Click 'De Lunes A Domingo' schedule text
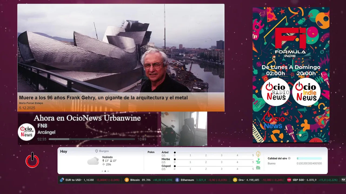 point(291,67)
